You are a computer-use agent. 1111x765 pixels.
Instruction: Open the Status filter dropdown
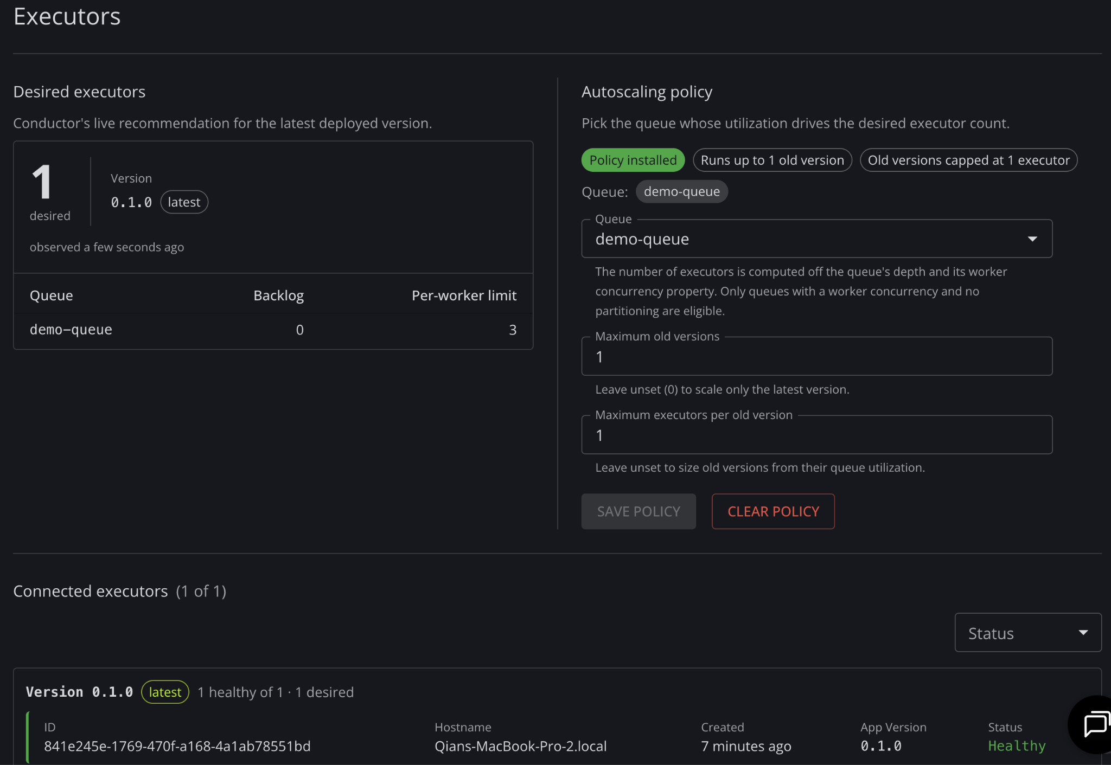[x=1027, y=633]
